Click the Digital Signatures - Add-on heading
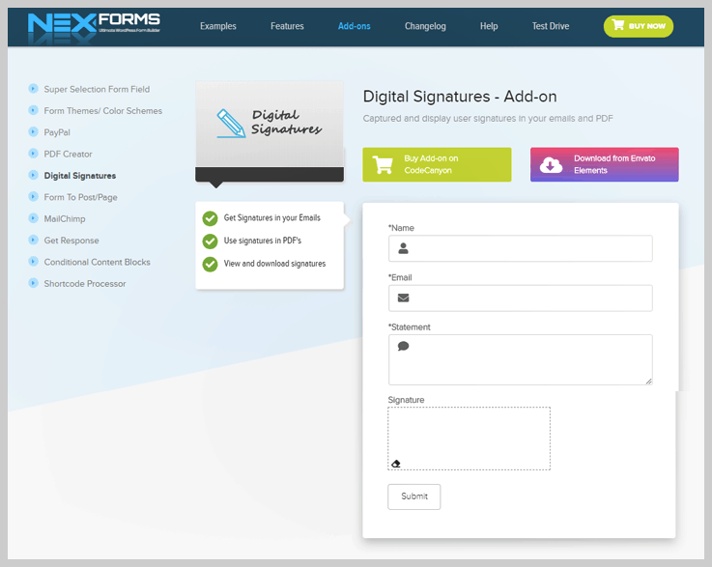The width and height of the screenshot is (712, 567). (460, 97)
